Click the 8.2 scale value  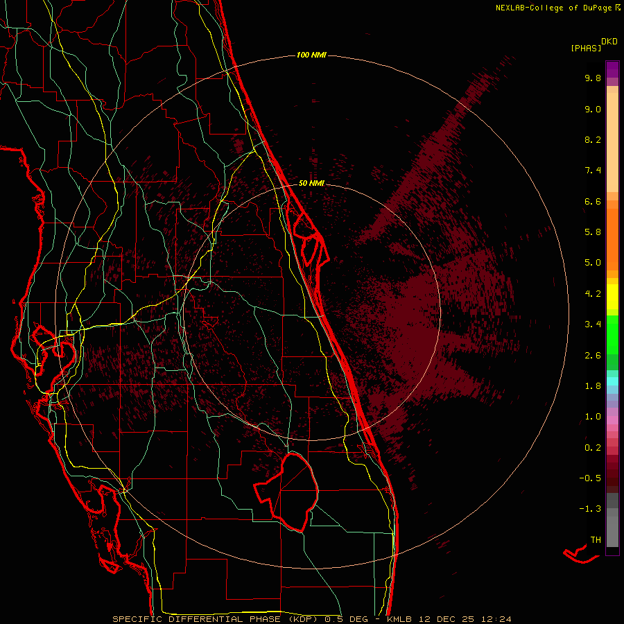tap(593, 139)
